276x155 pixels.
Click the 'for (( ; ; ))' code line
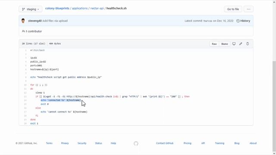39,85
